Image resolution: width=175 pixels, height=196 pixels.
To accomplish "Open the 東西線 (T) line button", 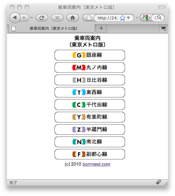I will tap(90, 92).
